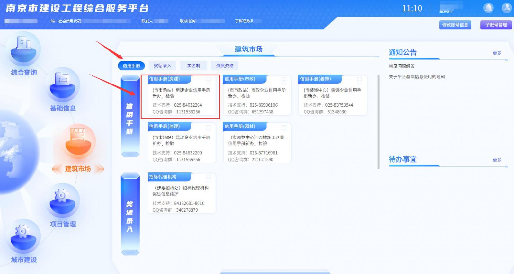Screen dimensions: 514x274
Task: Switch to the 资质资格 tab
Action: point(225,66)
